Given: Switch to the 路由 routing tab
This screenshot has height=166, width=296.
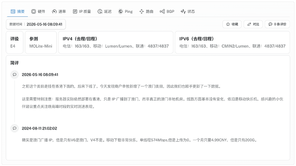Looking at the screenshot, I should click(146, 12).
